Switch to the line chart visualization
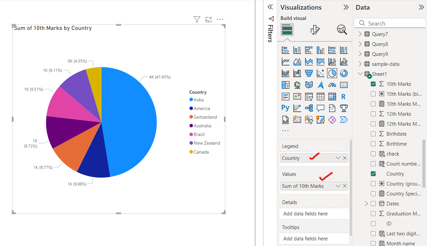 tap(285, 61)
